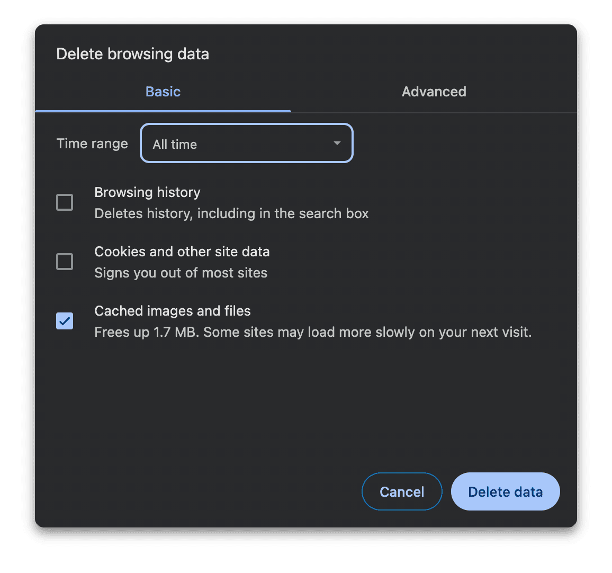Click the checked blue checkmark icon

point(64,321)
